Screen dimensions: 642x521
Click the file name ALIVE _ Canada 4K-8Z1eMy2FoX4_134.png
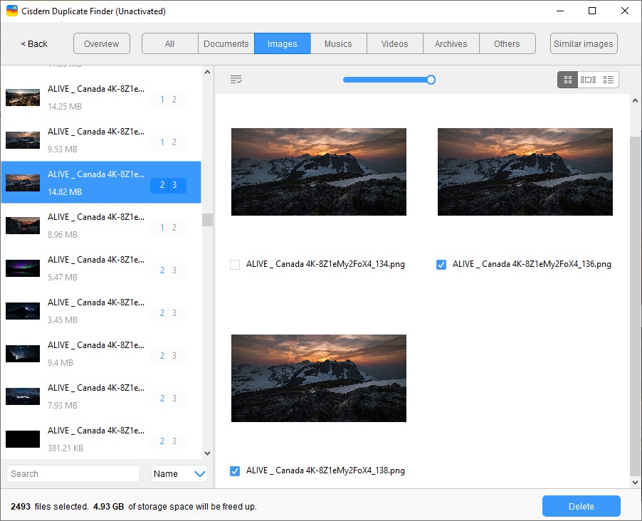(325, 264)
